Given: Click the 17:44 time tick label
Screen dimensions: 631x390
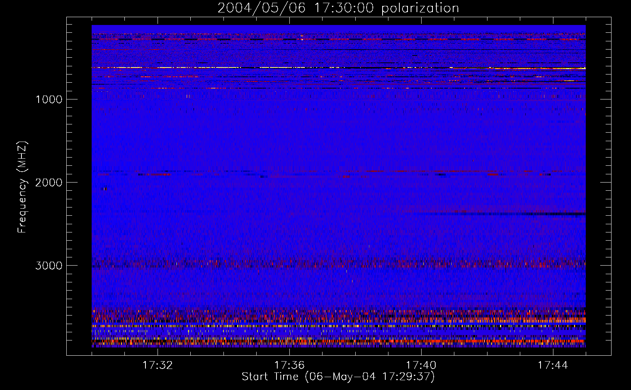Looking at the screenshot, I should click(x=553, y=365).
